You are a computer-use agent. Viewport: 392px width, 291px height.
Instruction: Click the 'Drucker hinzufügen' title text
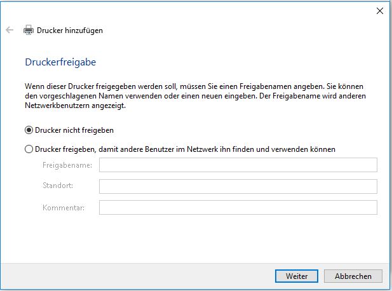click(x=70, y=30)
